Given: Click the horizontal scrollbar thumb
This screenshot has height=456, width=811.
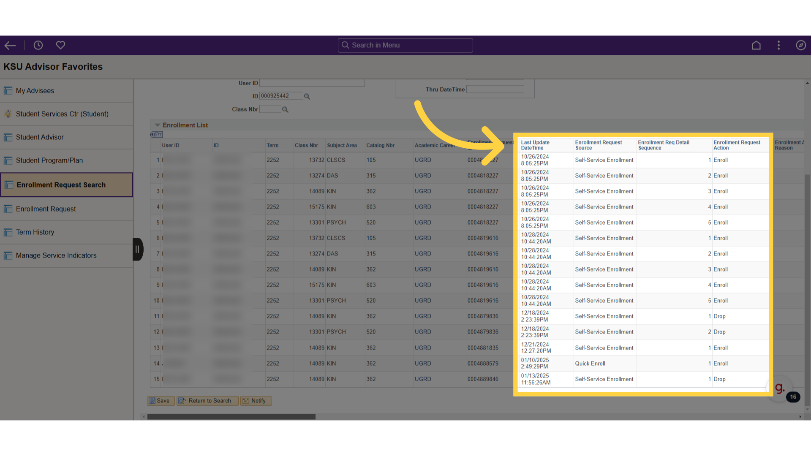Looking at the screenshot, I should pos(231,417).
